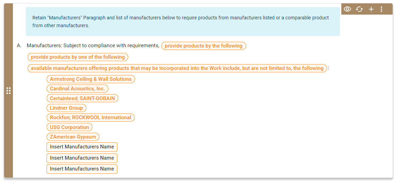Select option "provide products by one of the following"
The width and height of the screenshot is (394, 181).
pos(78,57)
